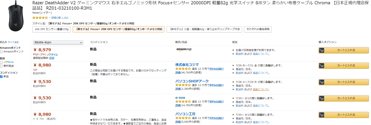Image resolution: width=371 pixels, height=125 pixels.
Task: Open 返品について link in the パソコン工房 row
Action: (x=261, y=122)
